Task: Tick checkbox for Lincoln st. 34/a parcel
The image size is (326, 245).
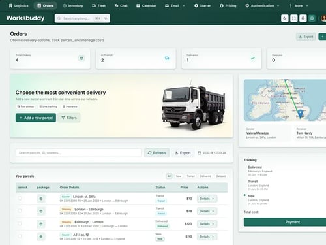Action: (x=20, y=198)
